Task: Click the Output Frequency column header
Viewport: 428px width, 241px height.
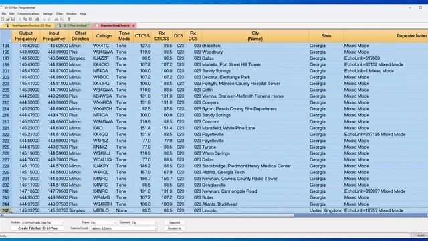Action: [x=26, y=36]
